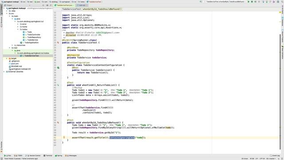The image size is (284, 160).
Task: Open the Run tool window button
Action: tap(8, 156)
